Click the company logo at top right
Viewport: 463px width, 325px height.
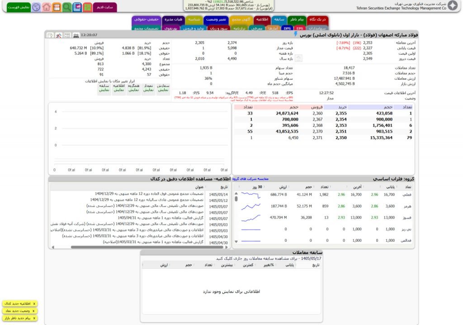(x=453, y=5)
